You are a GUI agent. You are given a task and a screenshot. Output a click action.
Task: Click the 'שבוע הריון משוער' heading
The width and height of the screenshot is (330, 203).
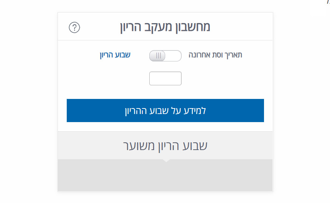(165, 146)
